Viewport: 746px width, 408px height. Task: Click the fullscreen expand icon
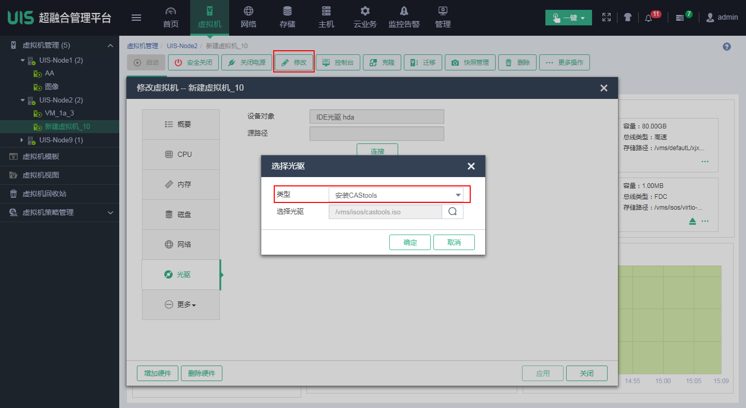[606, 17]
